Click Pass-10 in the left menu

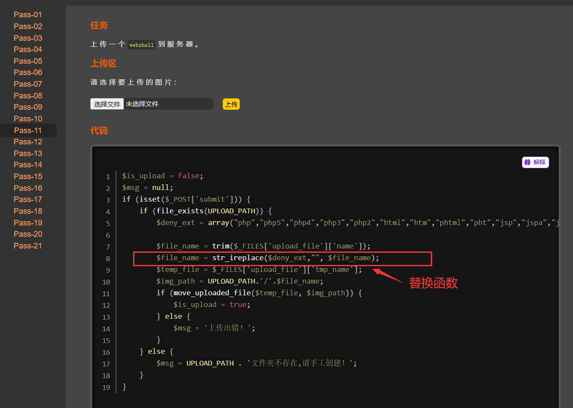coord(28,119)
